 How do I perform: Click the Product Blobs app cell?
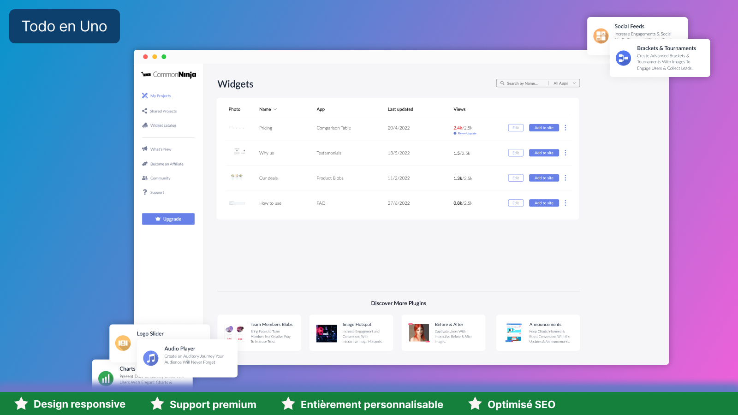coord(330,178)
